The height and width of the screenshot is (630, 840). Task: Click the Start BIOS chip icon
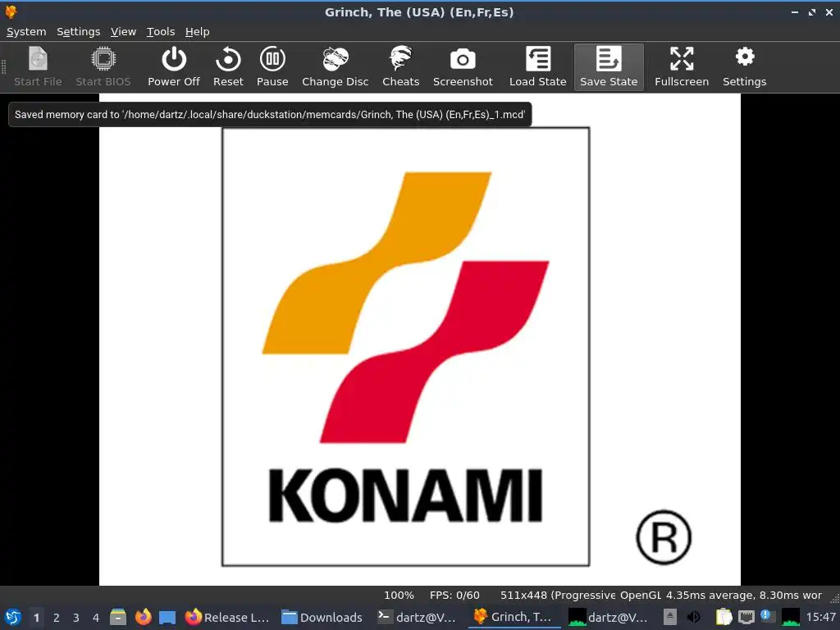103,67
